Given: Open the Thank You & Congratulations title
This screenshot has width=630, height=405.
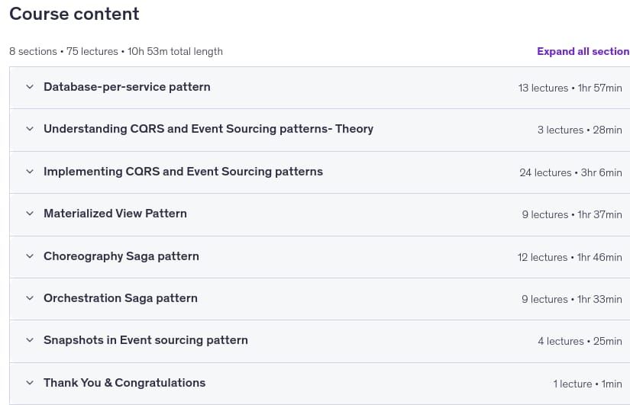Looking at the screenshot, I should [124, 383].
